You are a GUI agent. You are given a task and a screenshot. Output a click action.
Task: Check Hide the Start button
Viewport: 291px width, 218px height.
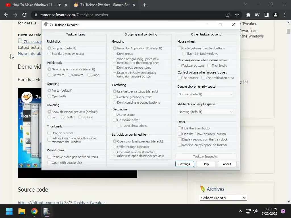click(x=194, y=128)
